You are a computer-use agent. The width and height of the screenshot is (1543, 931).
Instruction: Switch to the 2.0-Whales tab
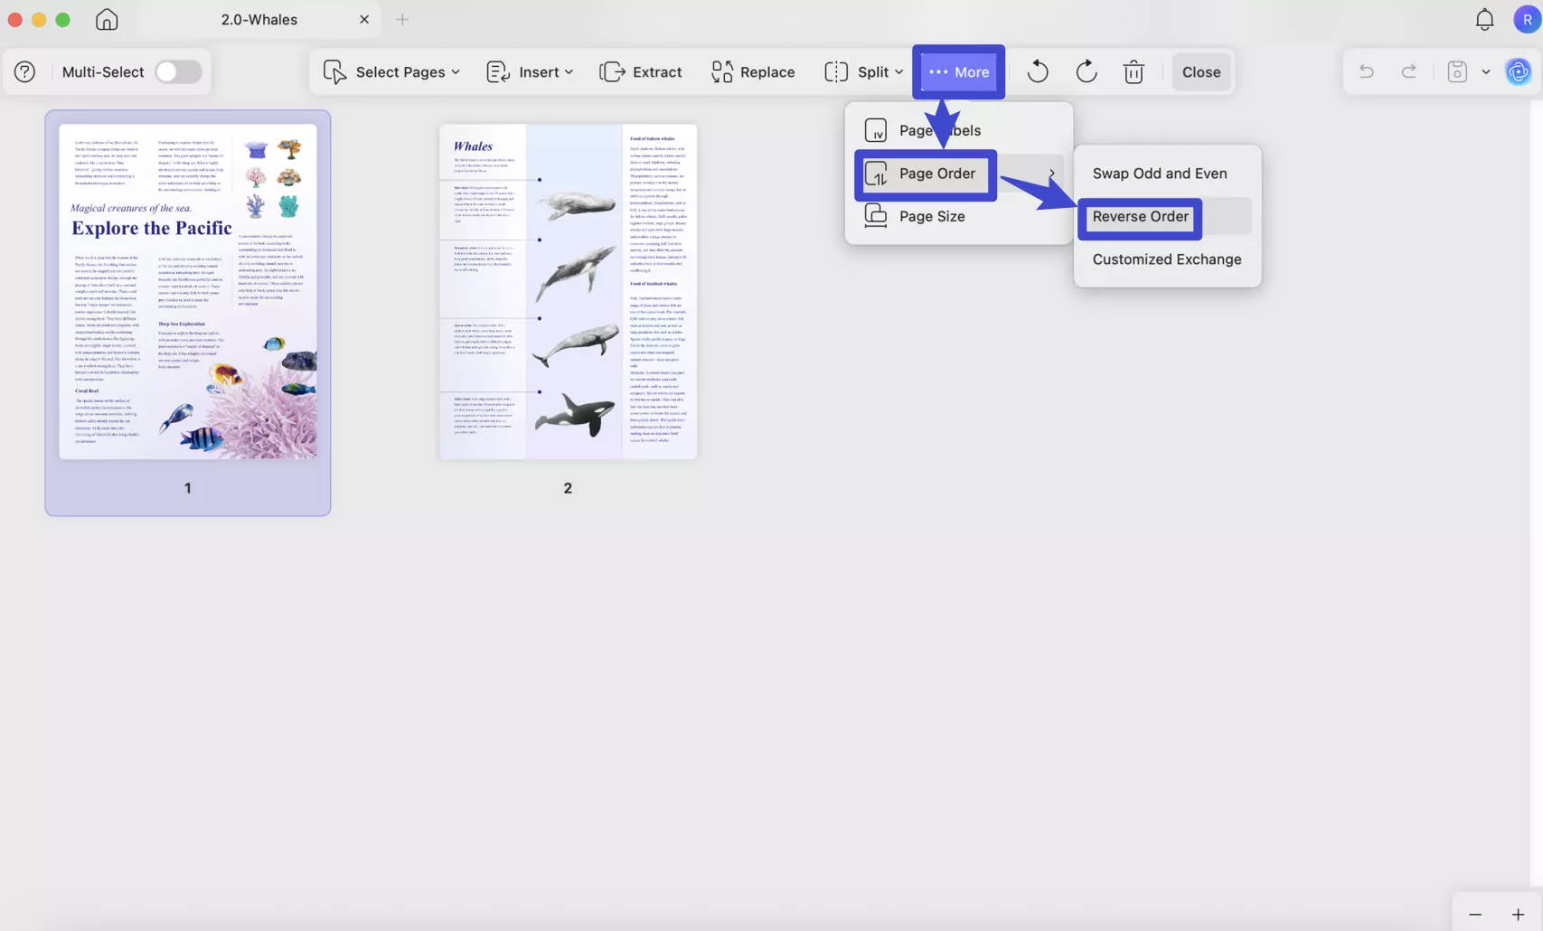(259, 19)
